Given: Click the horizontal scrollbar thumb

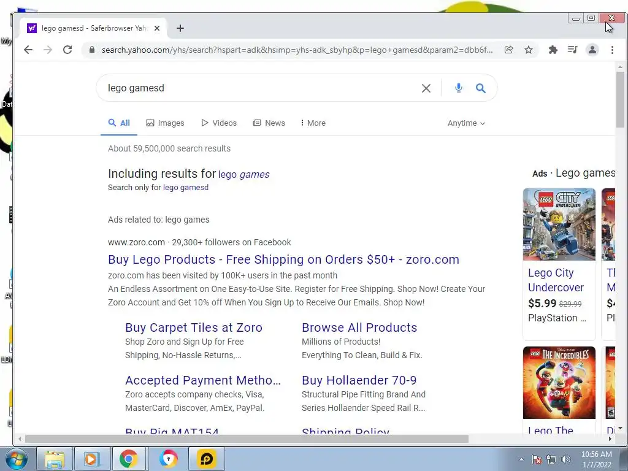Looking at the screenshot, I should (x=247, y=439).
